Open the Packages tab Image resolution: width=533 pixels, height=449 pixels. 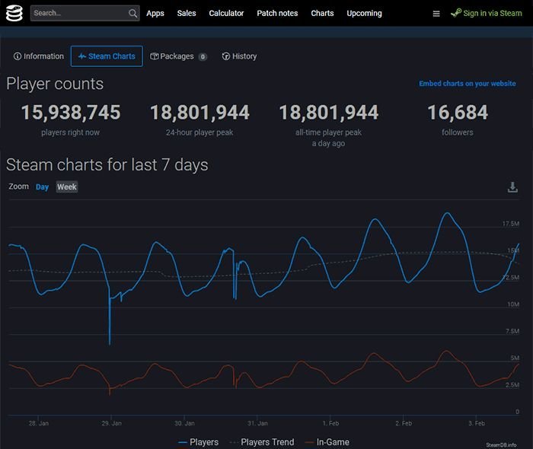click(178, 56)
